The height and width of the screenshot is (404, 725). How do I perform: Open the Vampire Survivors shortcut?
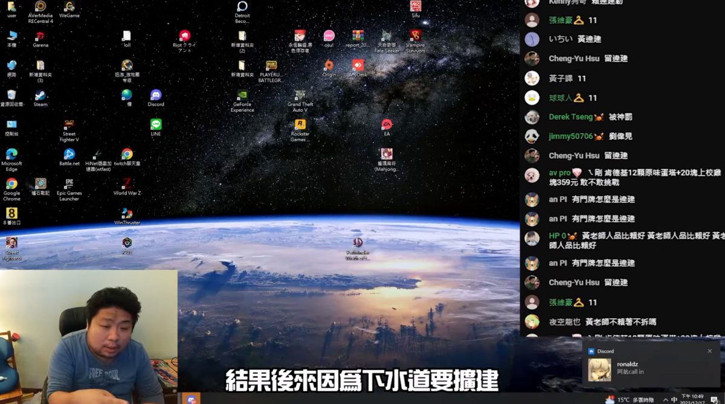pyautogui.click(x=415, y=42)
